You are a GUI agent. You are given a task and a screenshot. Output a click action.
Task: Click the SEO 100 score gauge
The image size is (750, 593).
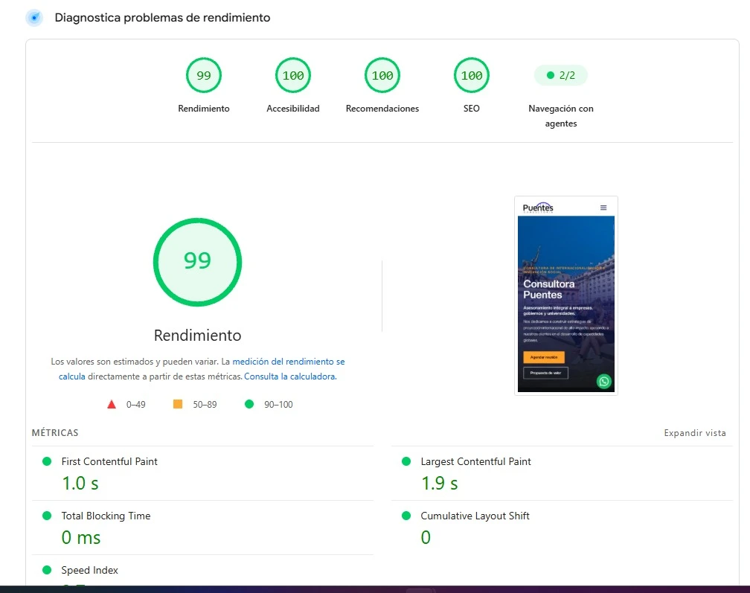472,76
